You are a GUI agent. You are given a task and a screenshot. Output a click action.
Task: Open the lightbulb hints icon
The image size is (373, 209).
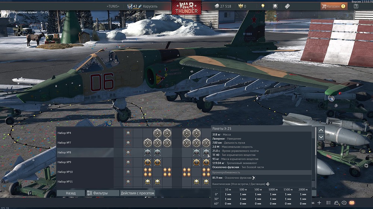click(x=263, y=6)
